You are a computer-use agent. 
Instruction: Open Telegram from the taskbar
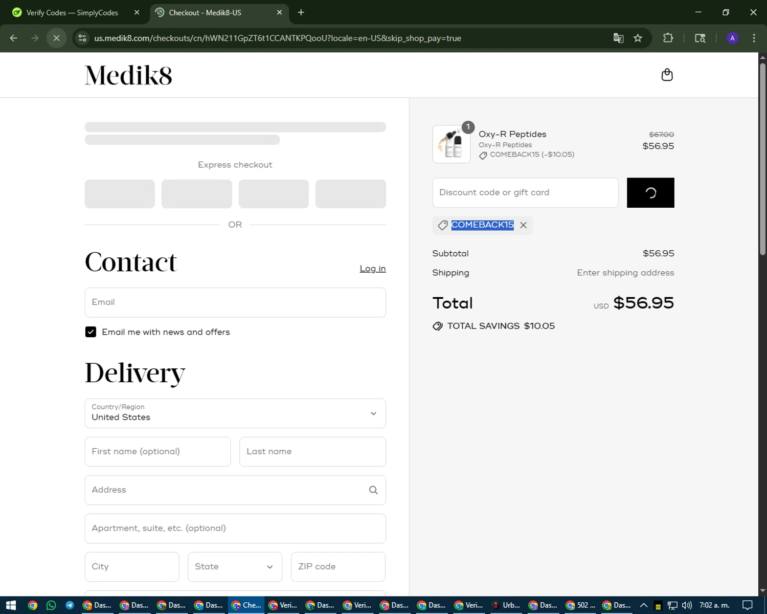[70, 605]
